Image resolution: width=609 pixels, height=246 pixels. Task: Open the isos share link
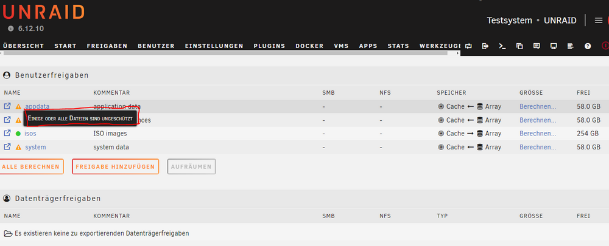tap(30, 133)
